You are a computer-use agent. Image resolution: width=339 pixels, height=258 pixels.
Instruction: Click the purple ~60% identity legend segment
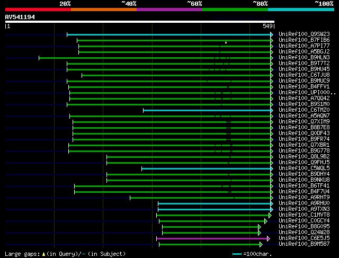coord(169,10)
